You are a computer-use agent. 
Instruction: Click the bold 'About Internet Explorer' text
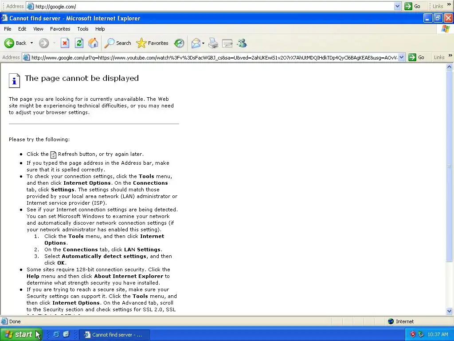129,276
